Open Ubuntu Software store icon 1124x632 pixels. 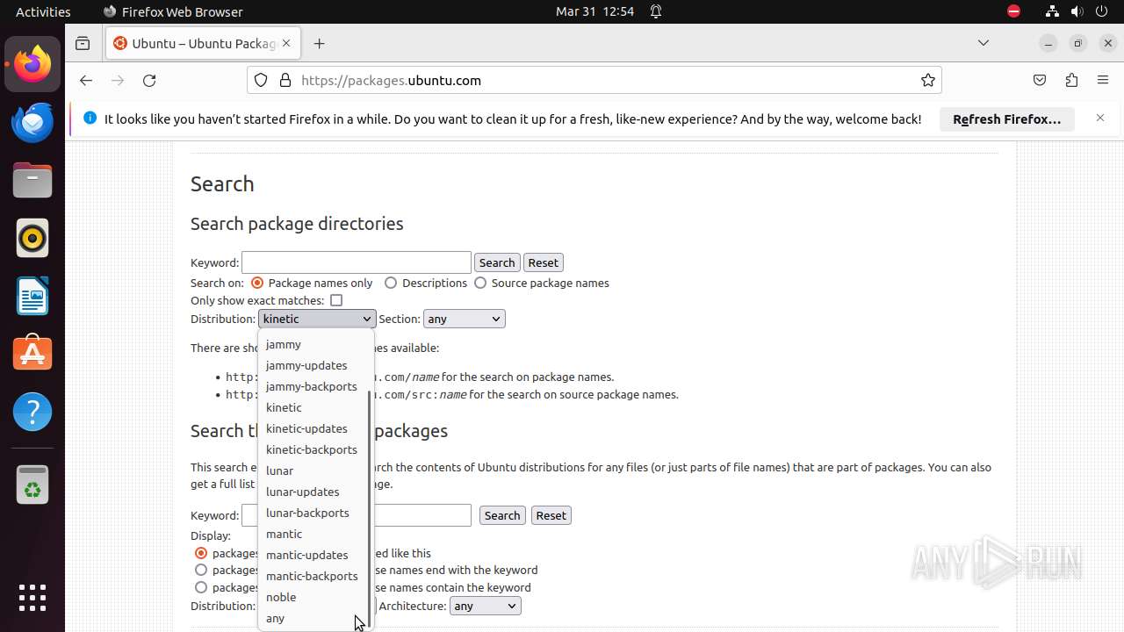[32, 354]
